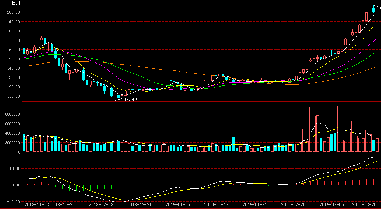Click the 160.00 price axis label

pyautogui.click(x=13, y=50)
